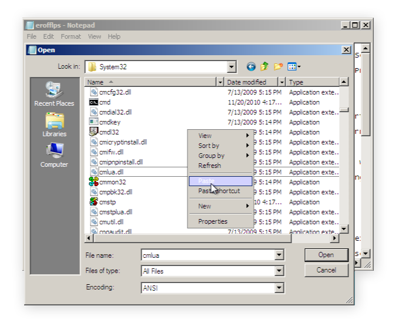
Task: Open Recent Places in the sidebar
Action: [x=54, y=94]
